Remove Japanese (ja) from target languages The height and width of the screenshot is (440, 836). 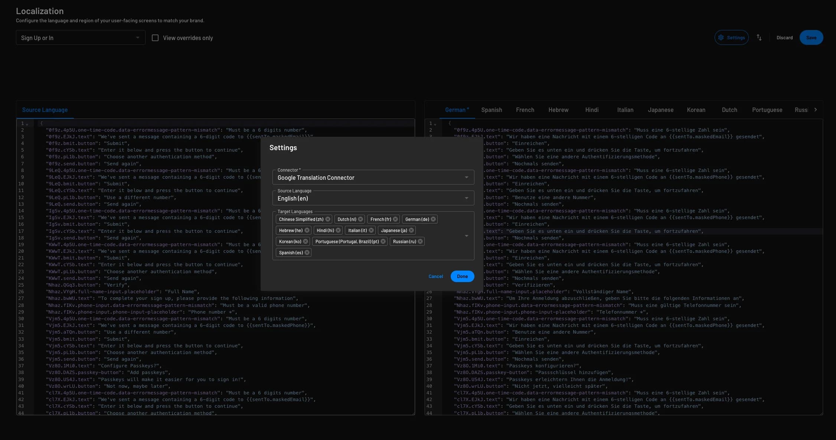[411, 230]
